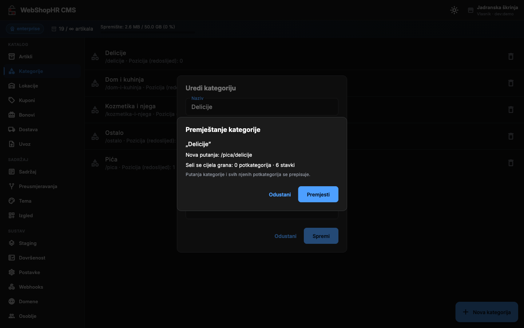Delete the Pića category

511,163
